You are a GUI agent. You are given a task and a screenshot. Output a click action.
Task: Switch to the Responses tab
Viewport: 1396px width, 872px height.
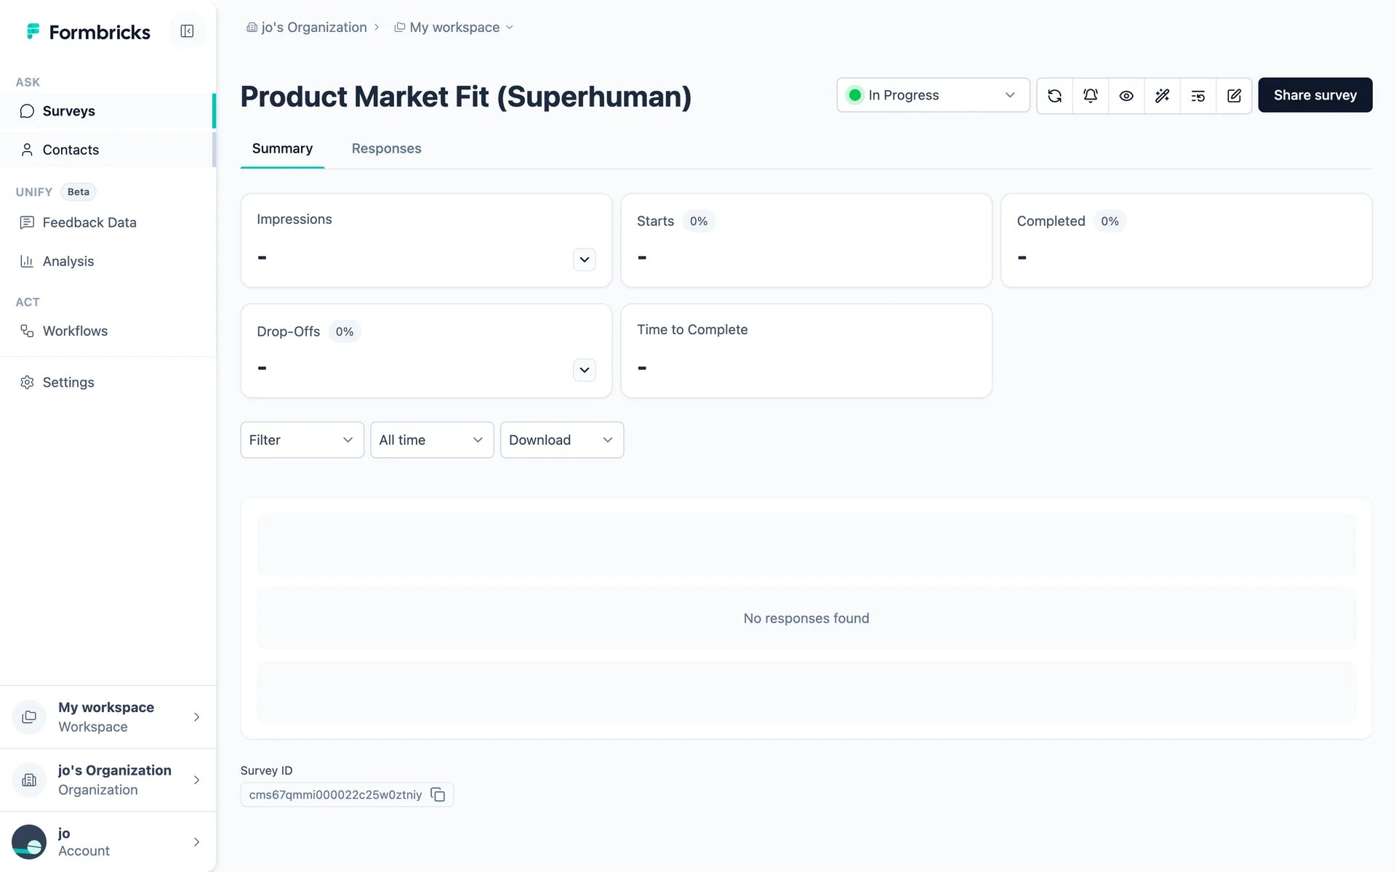click(386, 148)
